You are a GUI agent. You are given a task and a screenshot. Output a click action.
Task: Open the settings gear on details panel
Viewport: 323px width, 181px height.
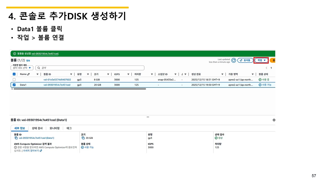(274, 120)
